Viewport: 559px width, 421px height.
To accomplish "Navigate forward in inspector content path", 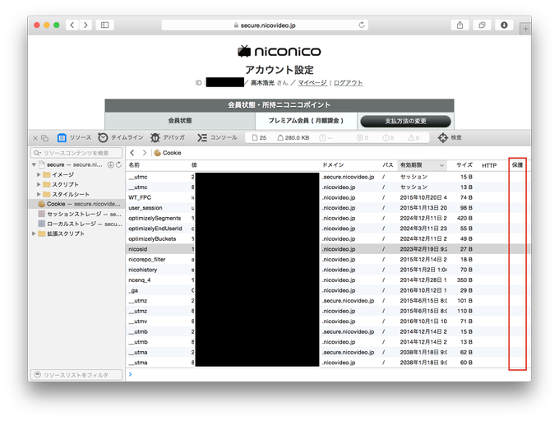I will (x=144, y=153).
